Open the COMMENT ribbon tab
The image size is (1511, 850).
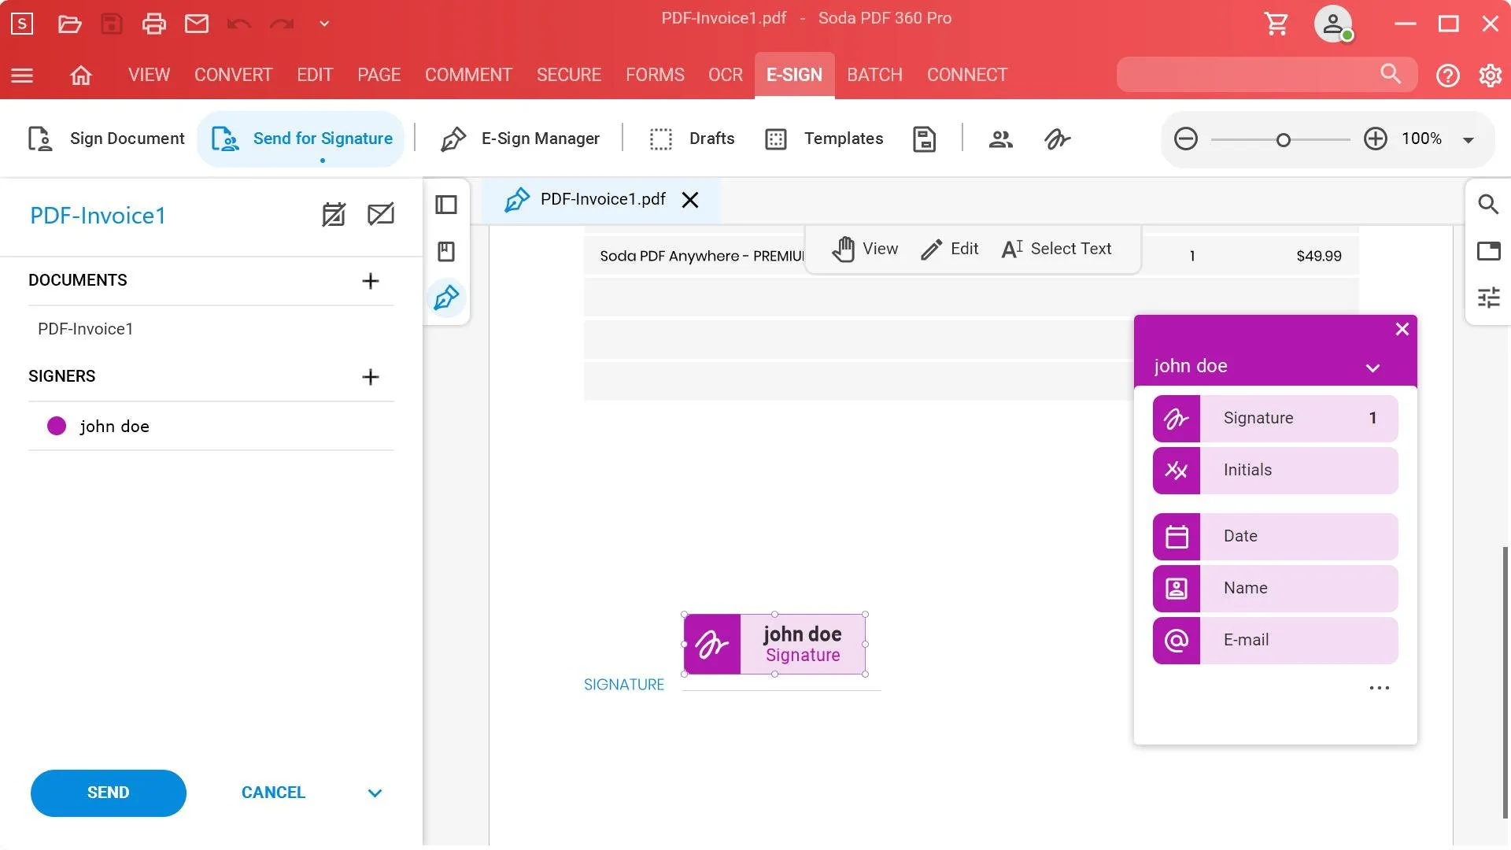point(468,75)
